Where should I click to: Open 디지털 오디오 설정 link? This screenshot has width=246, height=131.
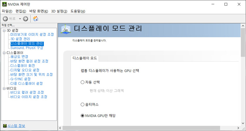[25, 70]
